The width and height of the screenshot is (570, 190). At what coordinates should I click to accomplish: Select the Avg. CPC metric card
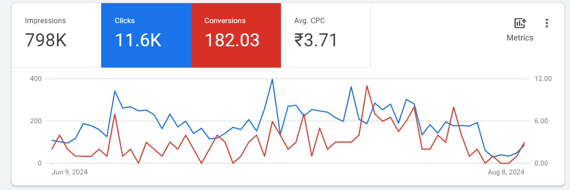tap(326, 35)
